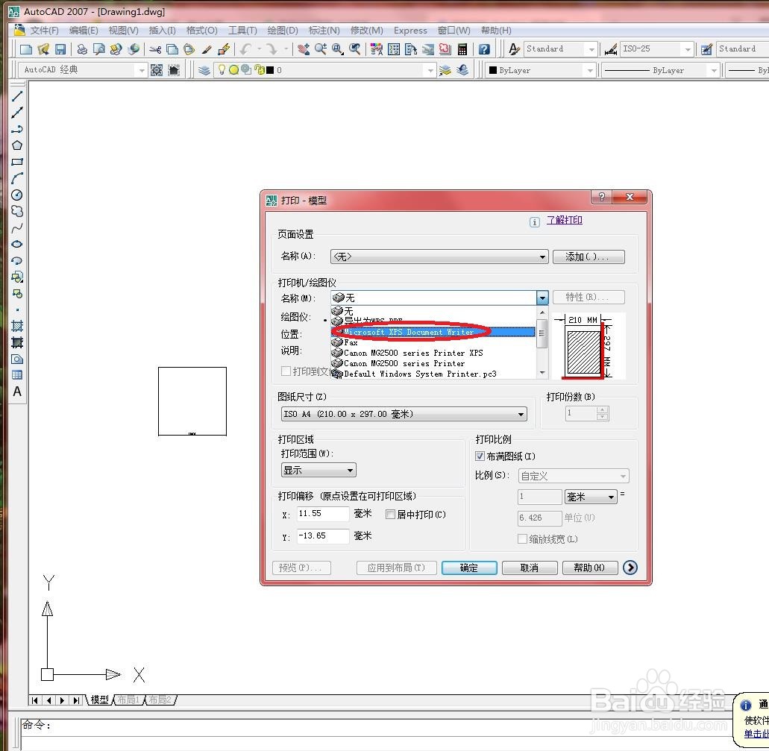Open the millimeter units dropdown
This screenshot has height=751, width=769.
click(x=591, y=497)
